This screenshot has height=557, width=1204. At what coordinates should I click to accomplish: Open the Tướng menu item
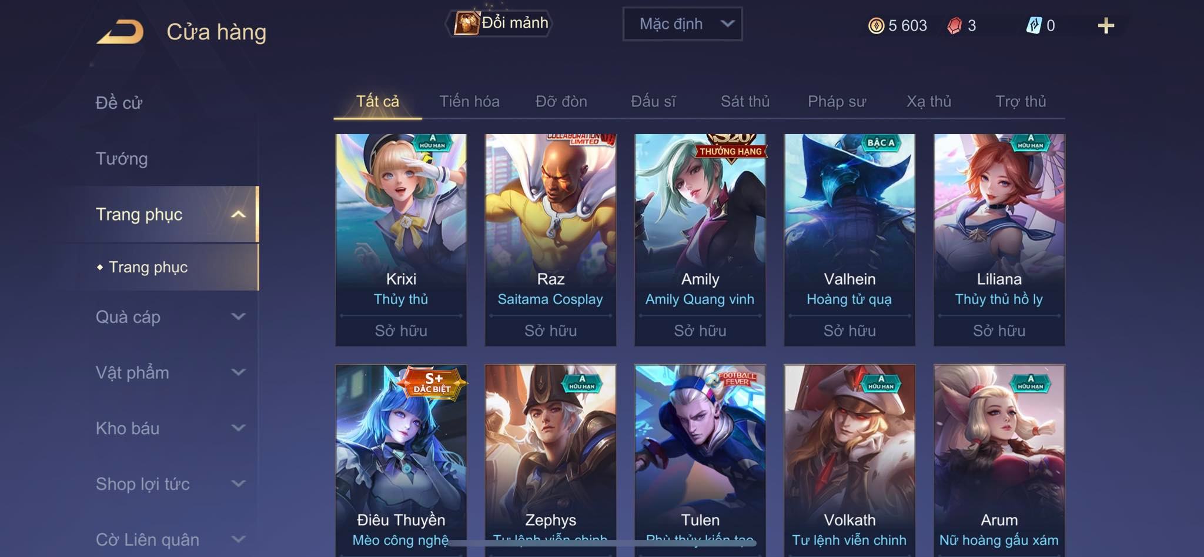(122, 159)
